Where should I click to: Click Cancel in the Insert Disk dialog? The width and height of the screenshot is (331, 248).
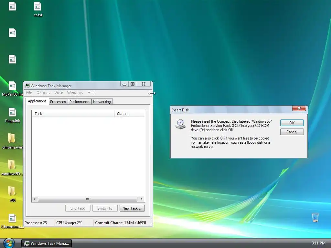pos(292,132)
